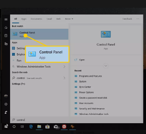The image size is (146, 134).
Task: Click the Feedback link
Action: pos(127,19)
